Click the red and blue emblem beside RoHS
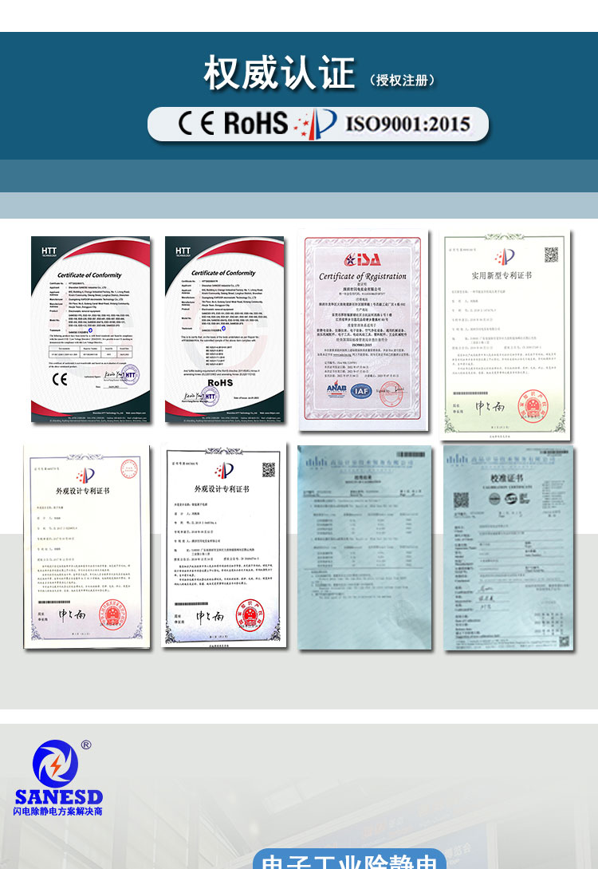The image size is (598, 869). point(317,124)
